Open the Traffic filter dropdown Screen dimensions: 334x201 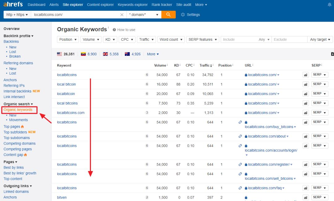[x=146, y=39]
